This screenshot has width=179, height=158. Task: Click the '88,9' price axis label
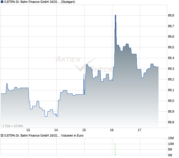(x=171, y=111)
